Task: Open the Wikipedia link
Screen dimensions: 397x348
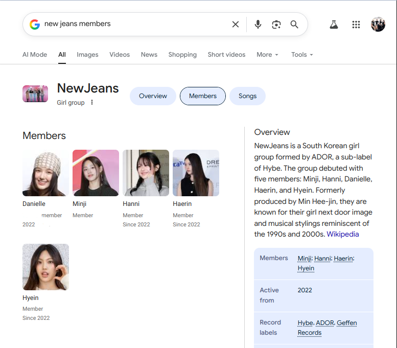Action: pyautogui.click(x=342, y=234)
